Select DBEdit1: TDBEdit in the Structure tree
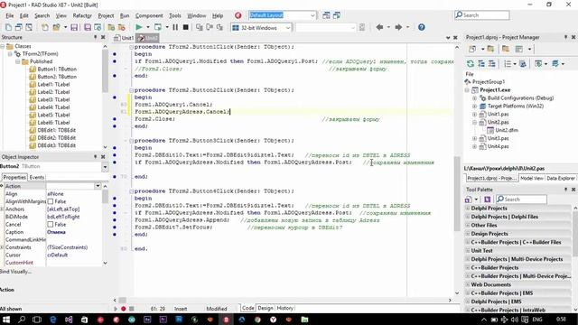The height and width of the screenshot is (325, 578). pos(56,130)
